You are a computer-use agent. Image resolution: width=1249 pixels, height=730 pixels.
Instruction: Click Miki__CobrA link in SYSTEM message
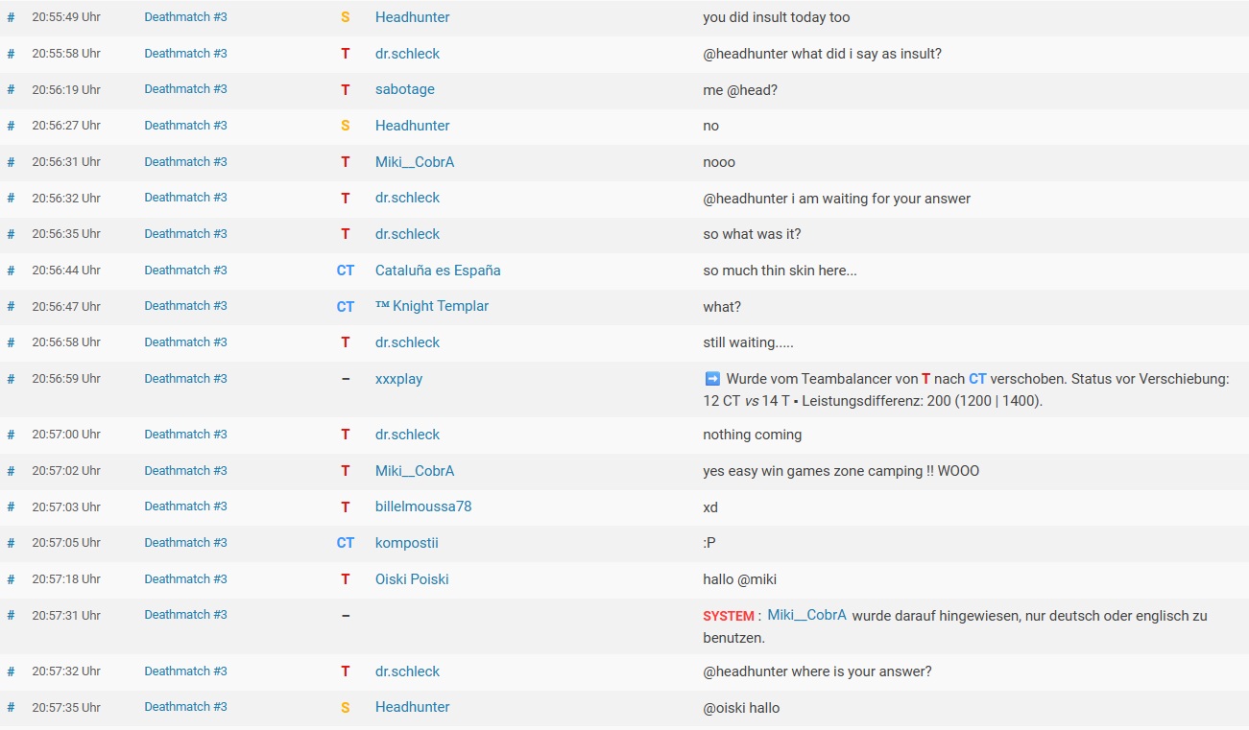(x=806, y=615)
